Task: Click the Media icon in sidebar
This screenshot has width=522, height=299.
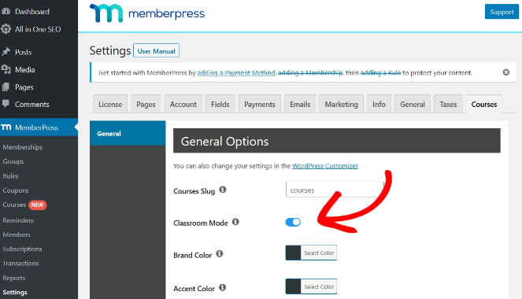Action: click(x=6, y=69)
